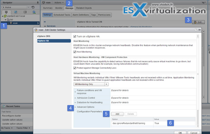Add a configuration parameter
The image size is (210, 134).
point(117,114)
